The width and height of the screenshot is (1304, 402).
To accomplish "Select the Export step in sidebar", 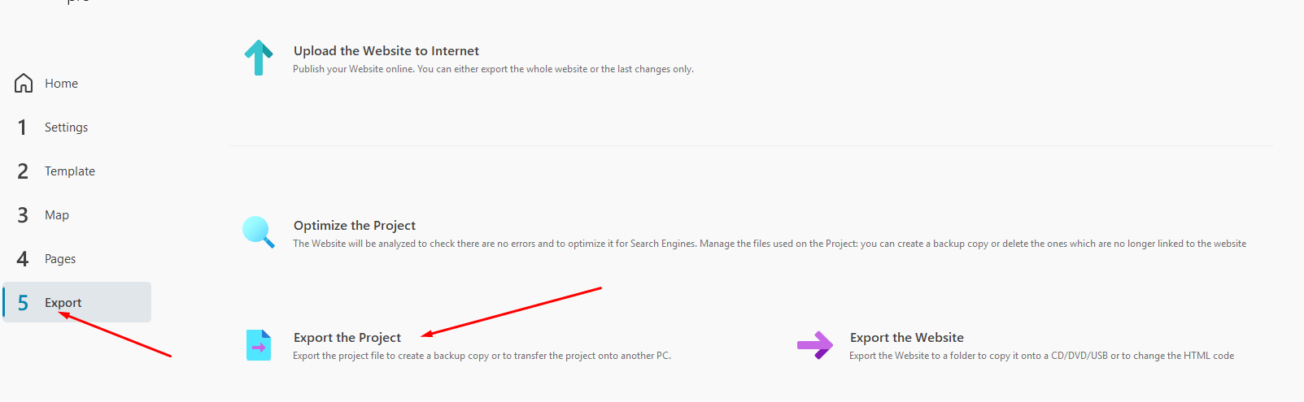I will 63,303.
